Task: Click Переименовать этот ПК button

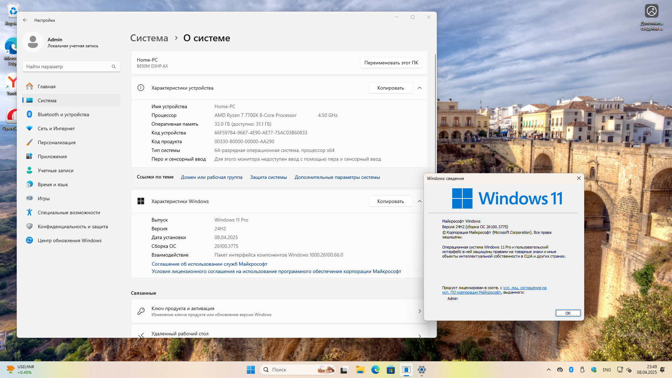Action: [x=391, y=63]
